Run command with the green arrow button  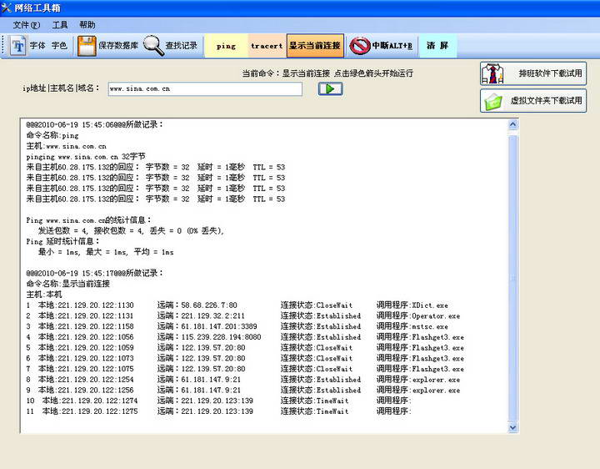pos(330,88)
